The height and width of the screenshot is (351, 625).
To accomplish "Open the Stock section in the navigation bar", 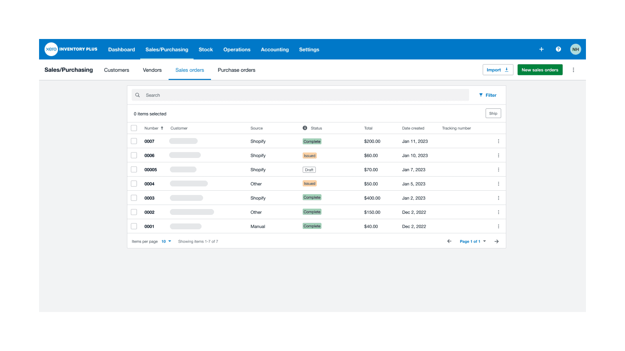I will (205, 49).
